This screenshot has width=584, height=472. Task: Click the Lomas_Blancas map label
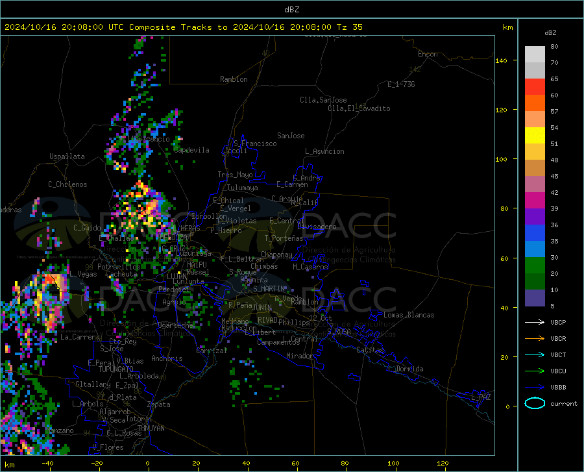(409, 315)
